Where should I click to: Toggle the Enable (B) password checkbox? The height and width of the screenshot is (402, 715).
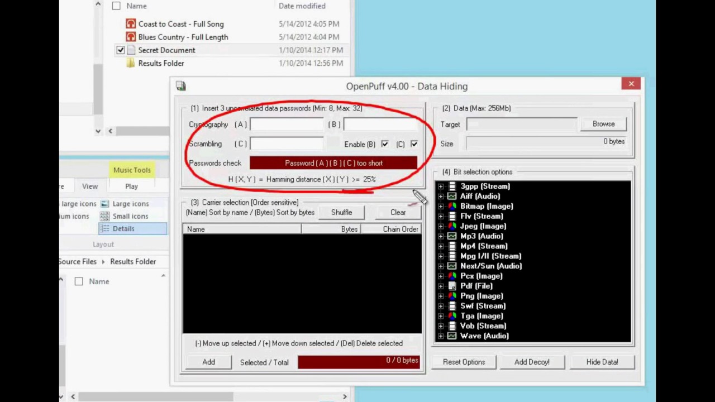[385, 144]
